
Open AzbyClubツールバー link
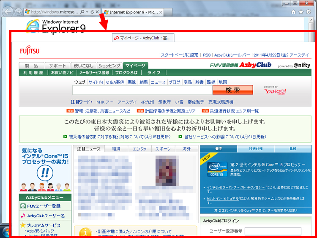pos(232,55)
